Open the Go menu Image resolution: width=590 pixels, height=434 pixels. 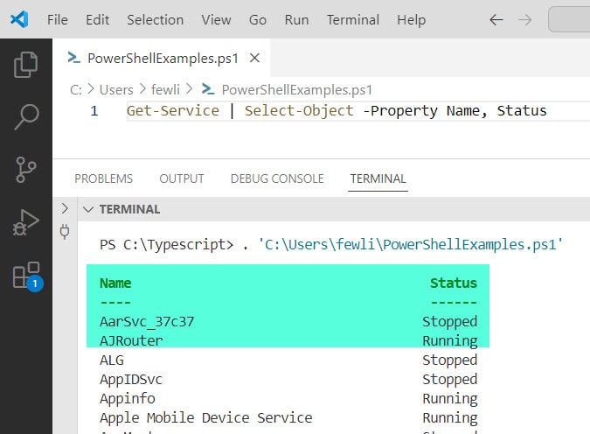click(257, 19)
